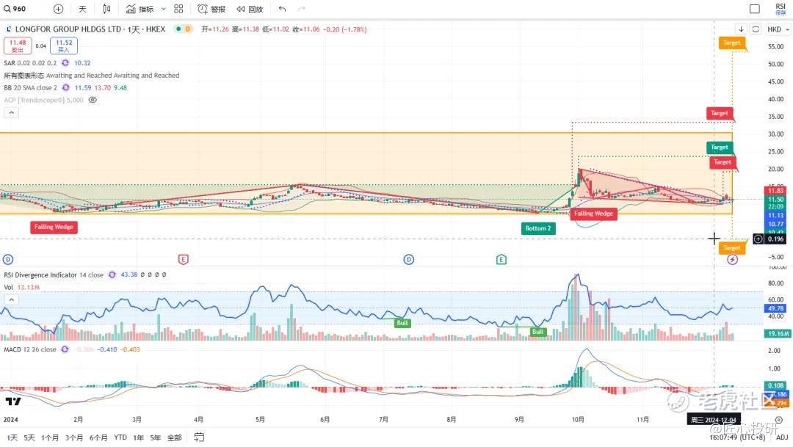Select the 5年 range tab
793x447 pixels.
pos(155,437)
